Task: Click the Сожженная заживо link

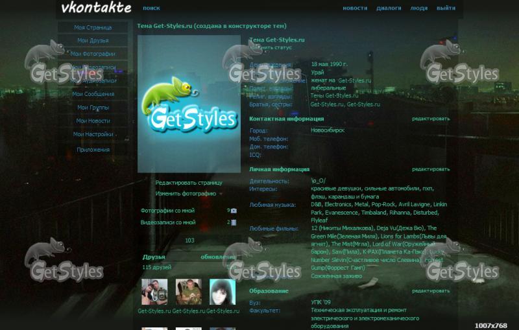Action: coord(336,276)
